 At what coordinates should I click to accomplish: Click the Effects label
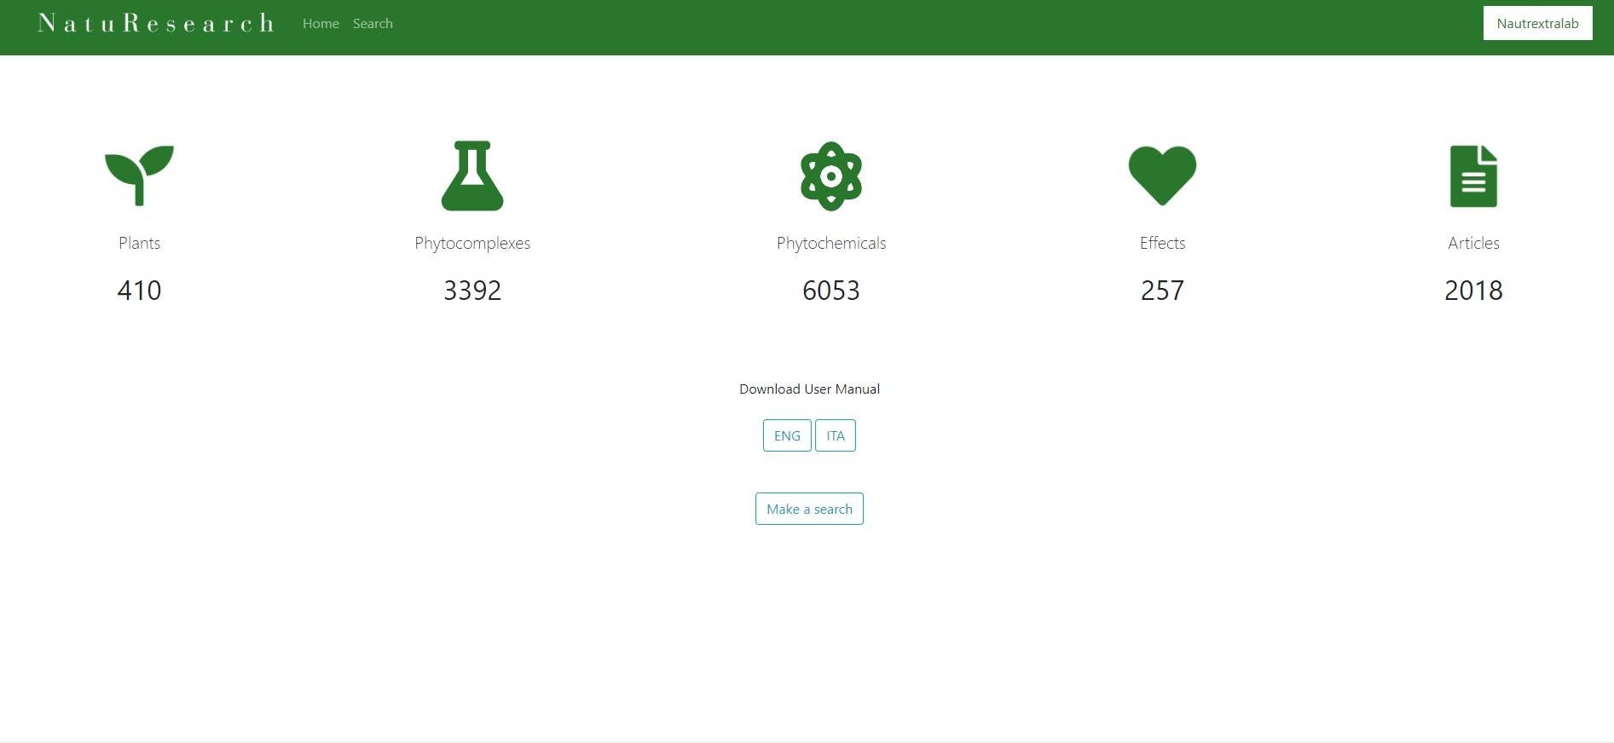pyautogui.click(x=1162, y=243)
